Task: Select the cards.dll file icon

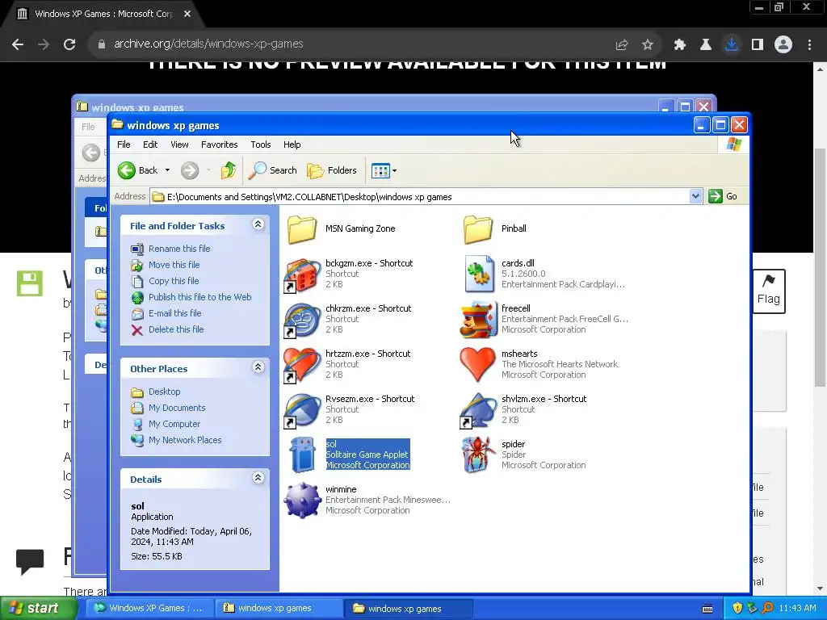Action: (478, 274)
